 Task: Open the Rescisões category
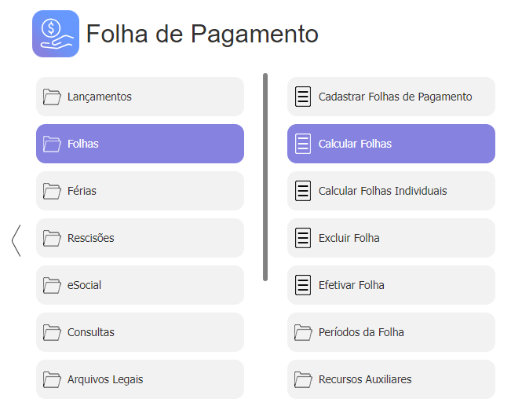pos(90,238)
